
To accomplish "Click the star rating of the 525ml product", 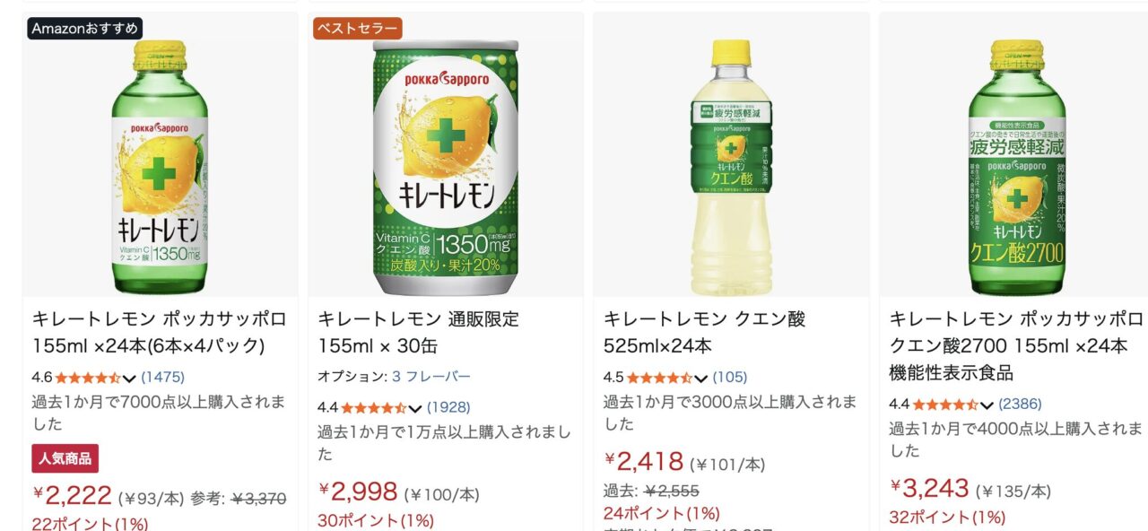I will [659, 378].
